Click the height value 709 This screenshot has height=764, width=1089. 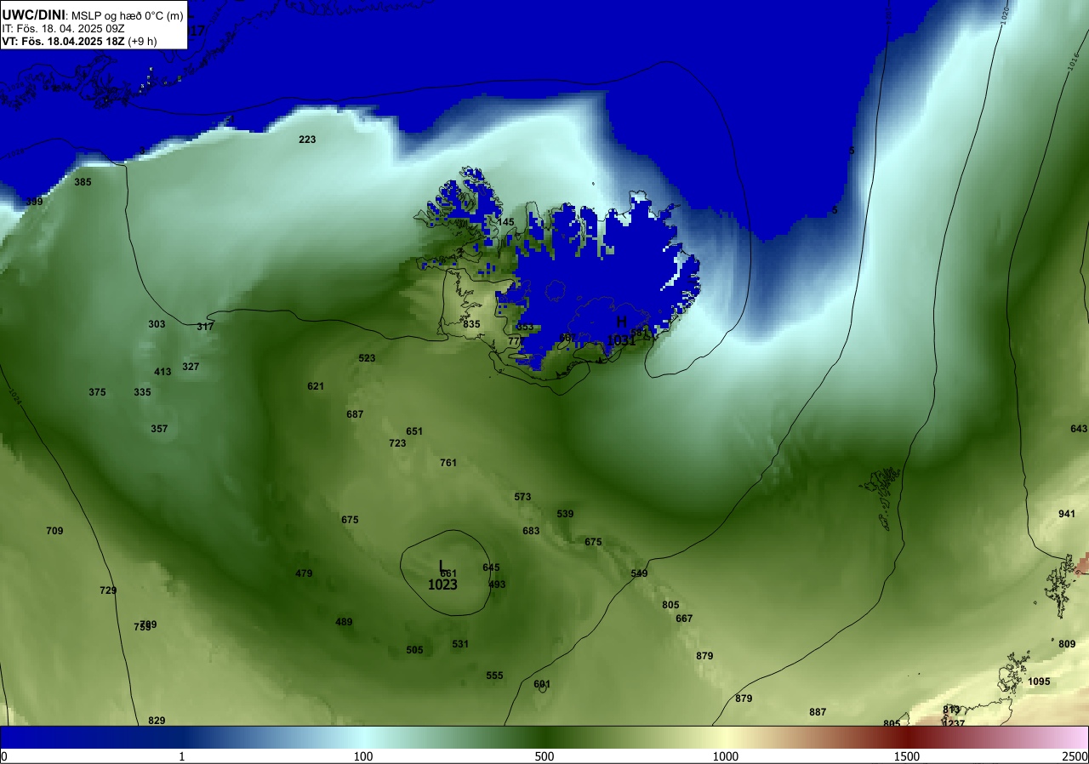pyautogui.click(x=54, y=531)
